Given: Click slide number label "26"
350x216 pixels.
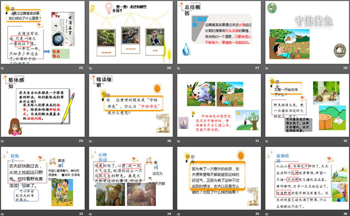Looking at the screenshot, I should [169, 68].
